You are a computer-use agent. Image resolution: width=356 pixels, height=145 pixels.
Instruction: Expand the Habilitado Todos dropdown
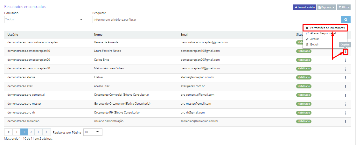[45, 19]
